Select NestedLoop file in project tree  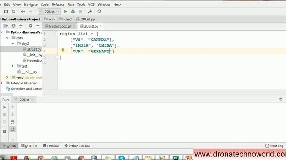click(32, 60)
